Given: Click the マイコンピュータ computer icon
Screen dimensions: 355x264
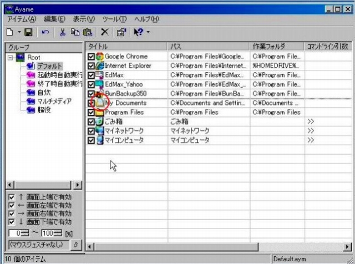Looking at the screenshot, I should click(x=100, y=140).
